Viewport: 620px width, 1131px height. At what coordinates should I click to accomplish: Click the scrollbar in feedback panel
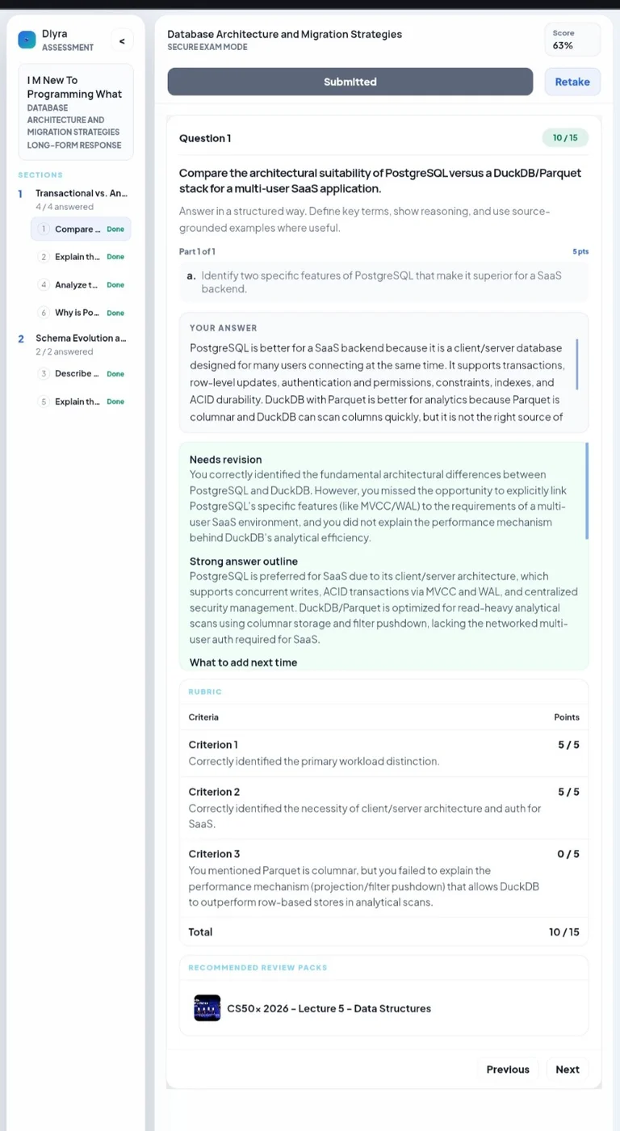587,490
